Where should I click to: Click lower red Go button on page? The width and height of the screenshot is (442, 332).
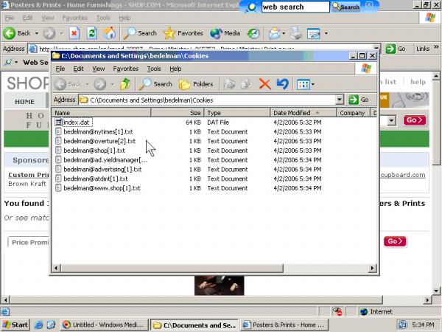point(395,241)
